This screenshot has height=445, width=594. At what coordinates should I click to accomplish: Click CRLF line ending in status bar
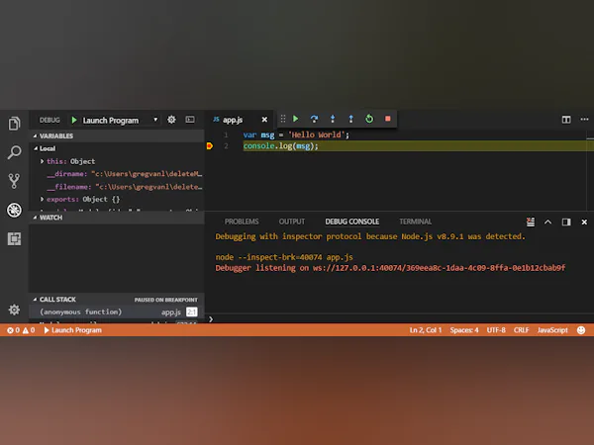(521, 330)
